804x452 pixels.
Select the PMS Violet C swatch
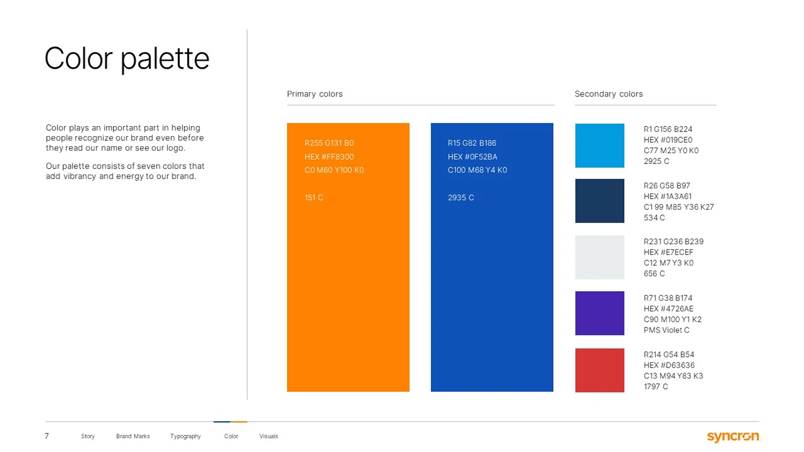pyautogui.click(x=600, y=313)
